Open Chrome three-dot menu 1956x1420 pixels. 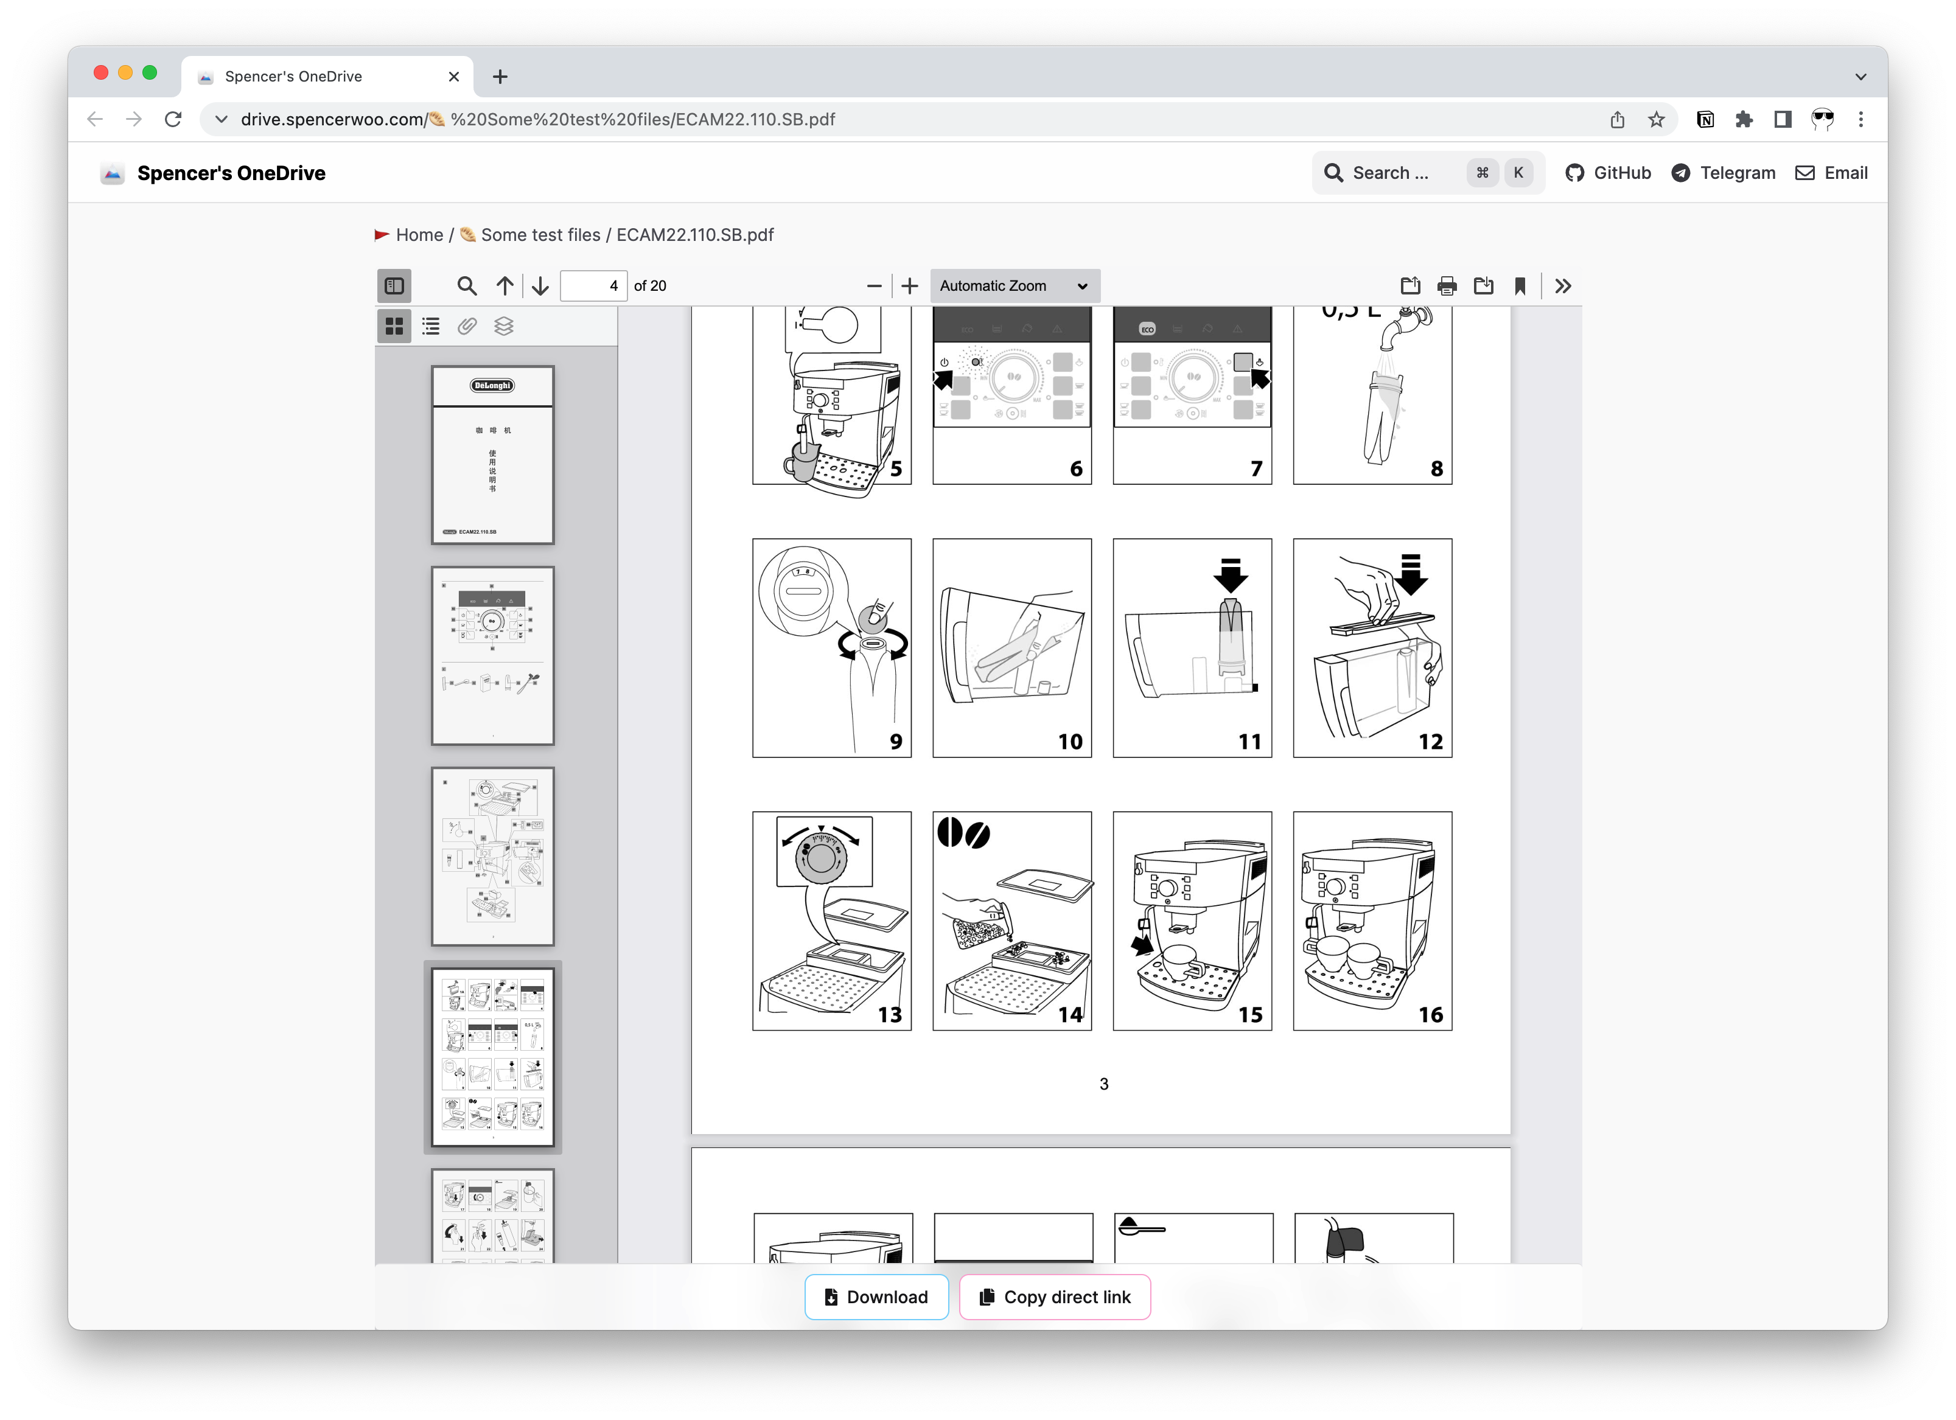pos(1861,120)
